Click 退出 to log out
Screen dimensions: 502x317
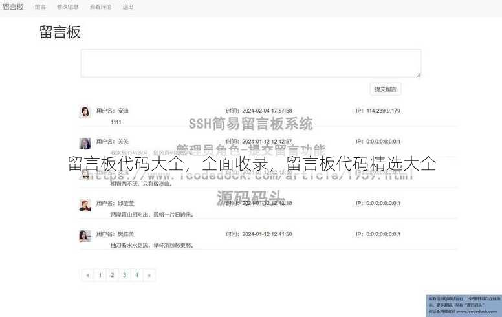click(128, 6)
